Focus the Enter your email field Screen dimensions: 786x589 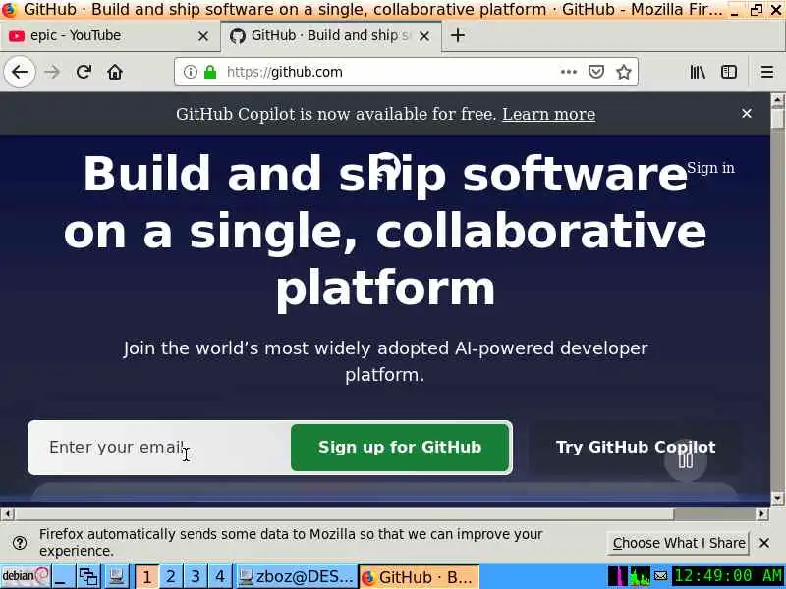(161, 448)
